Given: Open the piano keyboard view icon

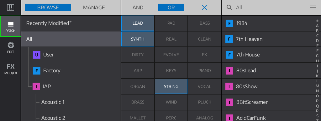Looking at the screenshot, I should pos(10,7).
